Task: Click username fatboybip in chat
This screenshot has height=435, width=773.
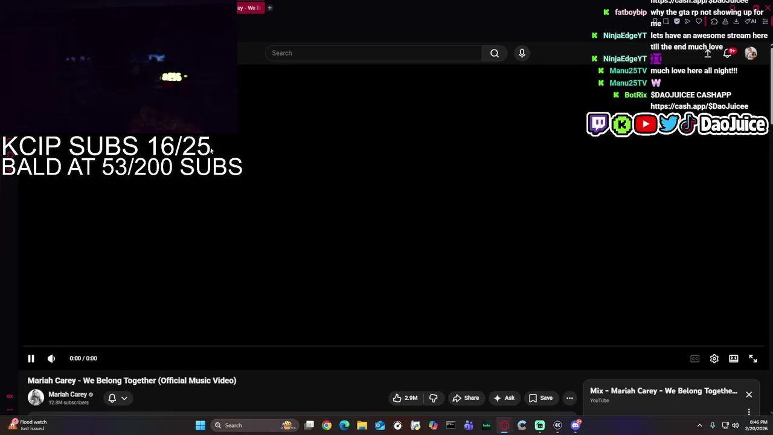Action: pyautogui.click(x=630, y=12)
